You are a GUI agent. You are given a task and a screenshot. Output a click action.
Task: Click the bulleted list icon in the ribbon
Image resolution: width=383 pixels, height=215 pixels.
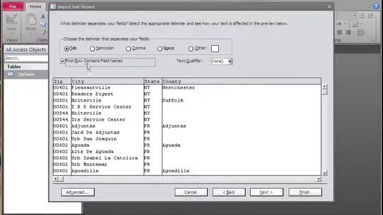click(x=362, y=16)
